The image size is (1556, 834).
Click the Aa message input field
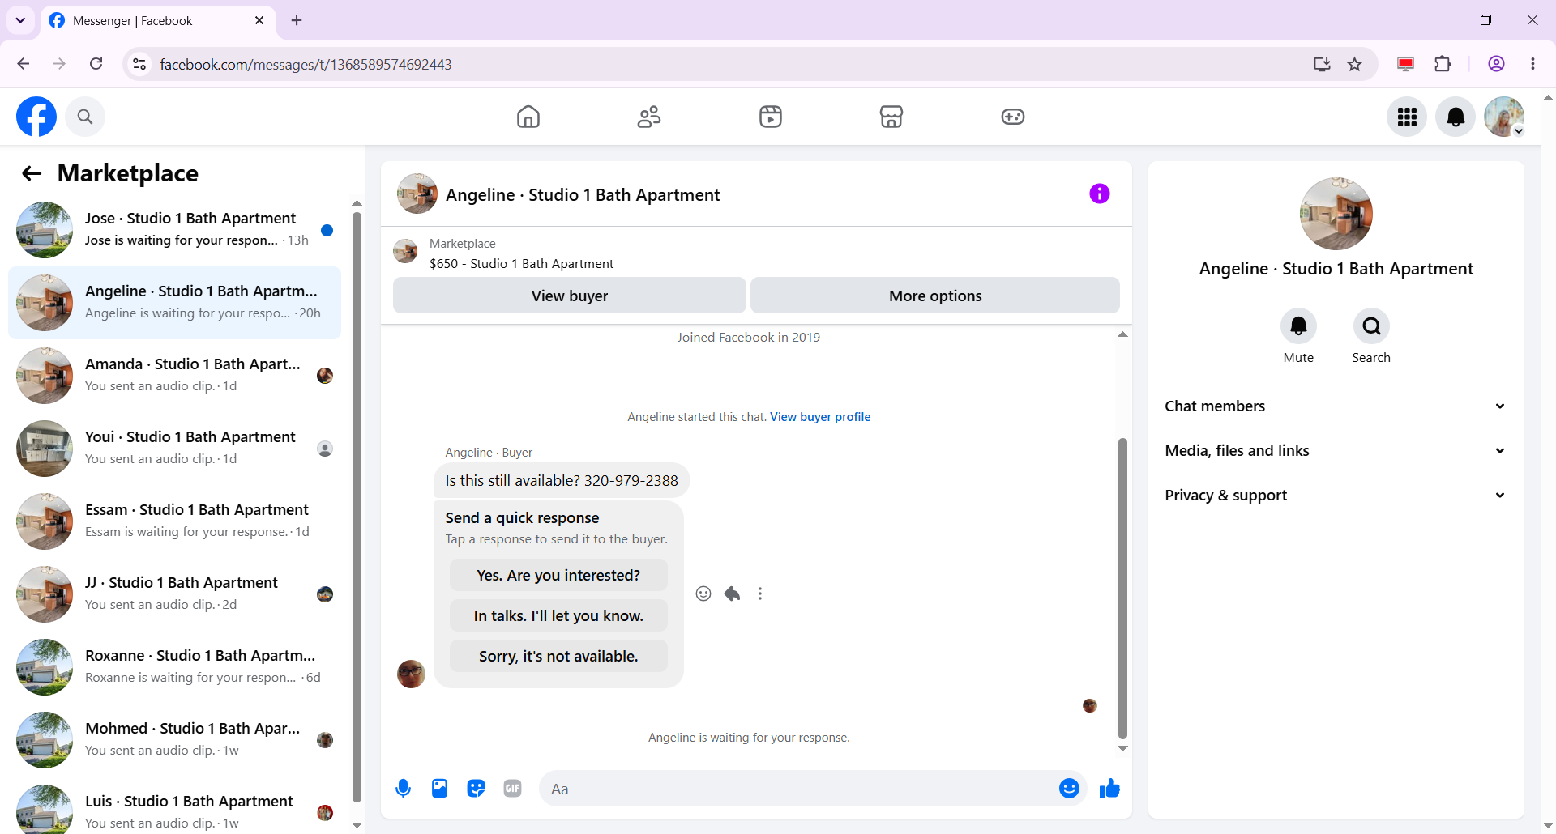pos(798,789)
